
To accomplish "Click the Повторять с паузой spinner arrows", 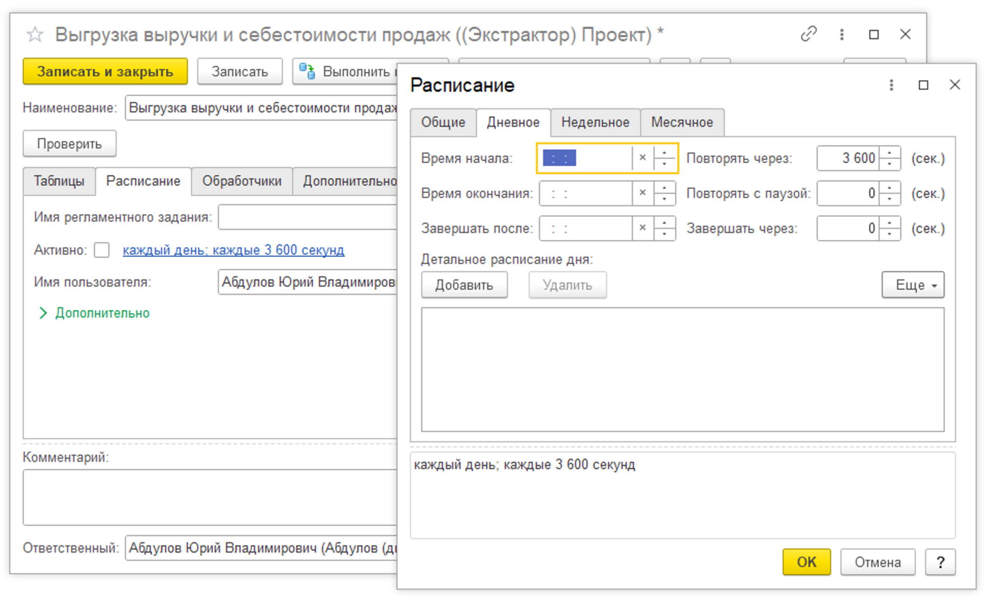I will 890,193.
